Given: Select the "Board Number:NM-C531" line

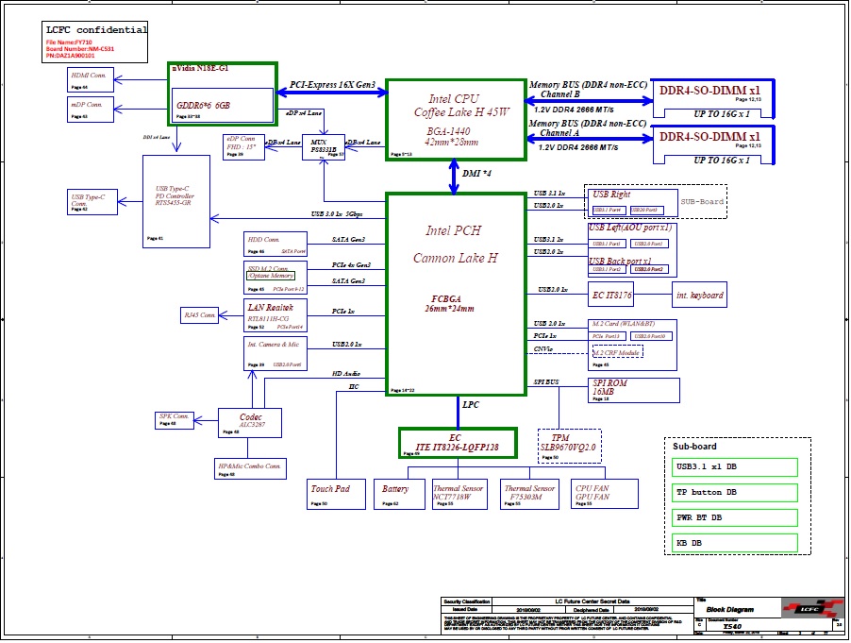Looking at the screenshot, I should [x=80, y=49].
